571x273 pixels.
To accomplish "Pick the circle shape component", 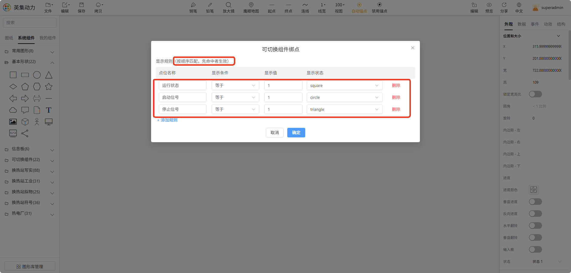I will click(x=37, y=75).
